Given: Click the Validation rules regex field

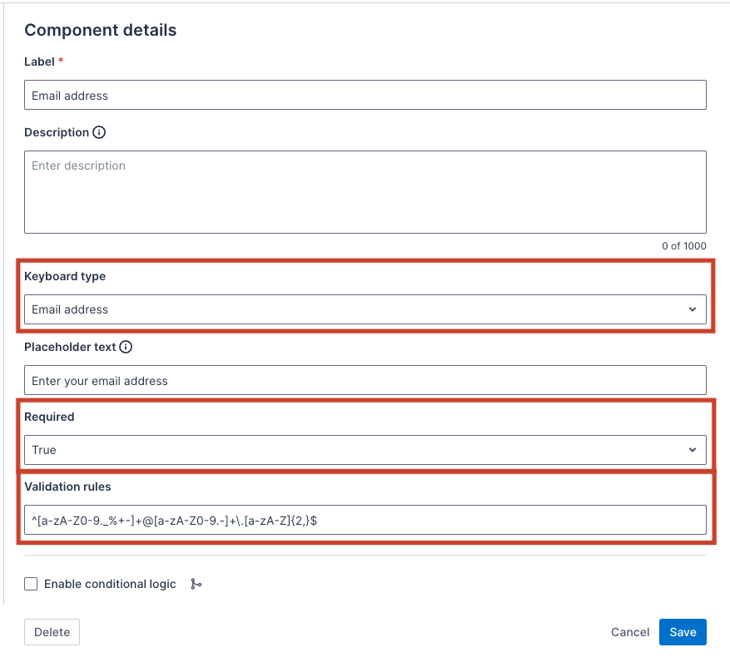Looking at the screenshot, I should pyautogui.click(x=365, y=521).
